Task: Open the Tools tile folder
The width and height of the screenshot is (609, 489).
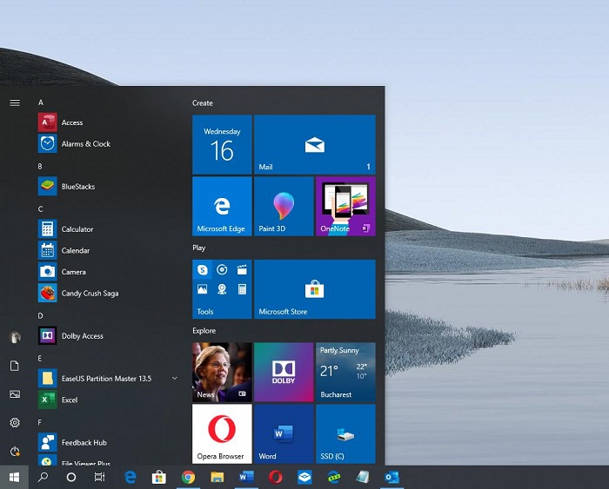Action: pyautogui.click(x=222, y=288)
